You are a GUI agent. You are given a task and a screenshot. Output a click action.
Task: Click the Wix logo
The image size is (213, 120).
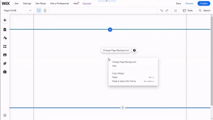coord(6,4)
